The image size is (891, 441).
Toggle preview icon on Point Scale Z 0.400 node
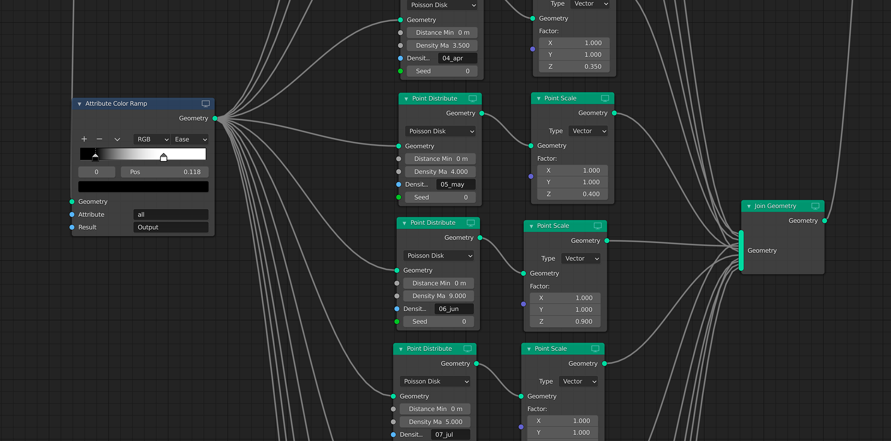click(605, 98)
